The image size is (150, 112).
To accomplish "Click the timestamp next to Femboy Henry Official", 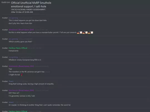I will (35, 48).
